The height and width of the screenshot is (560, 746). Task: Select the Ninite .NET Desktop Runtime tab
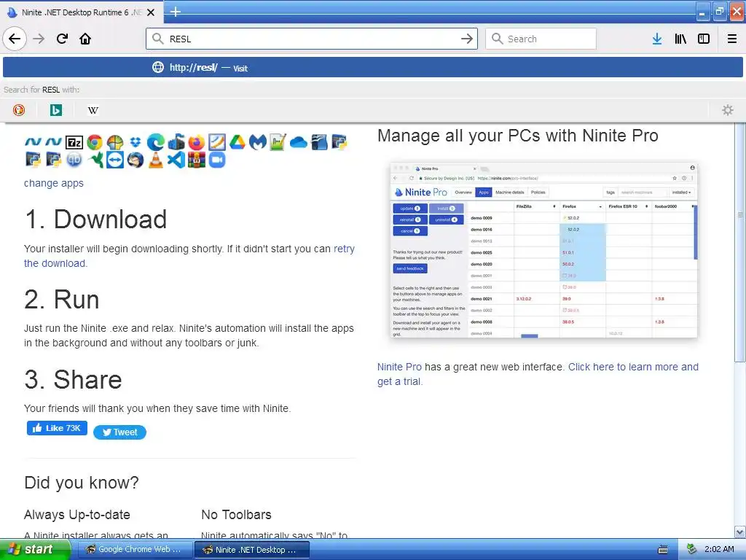click(82, 12)
